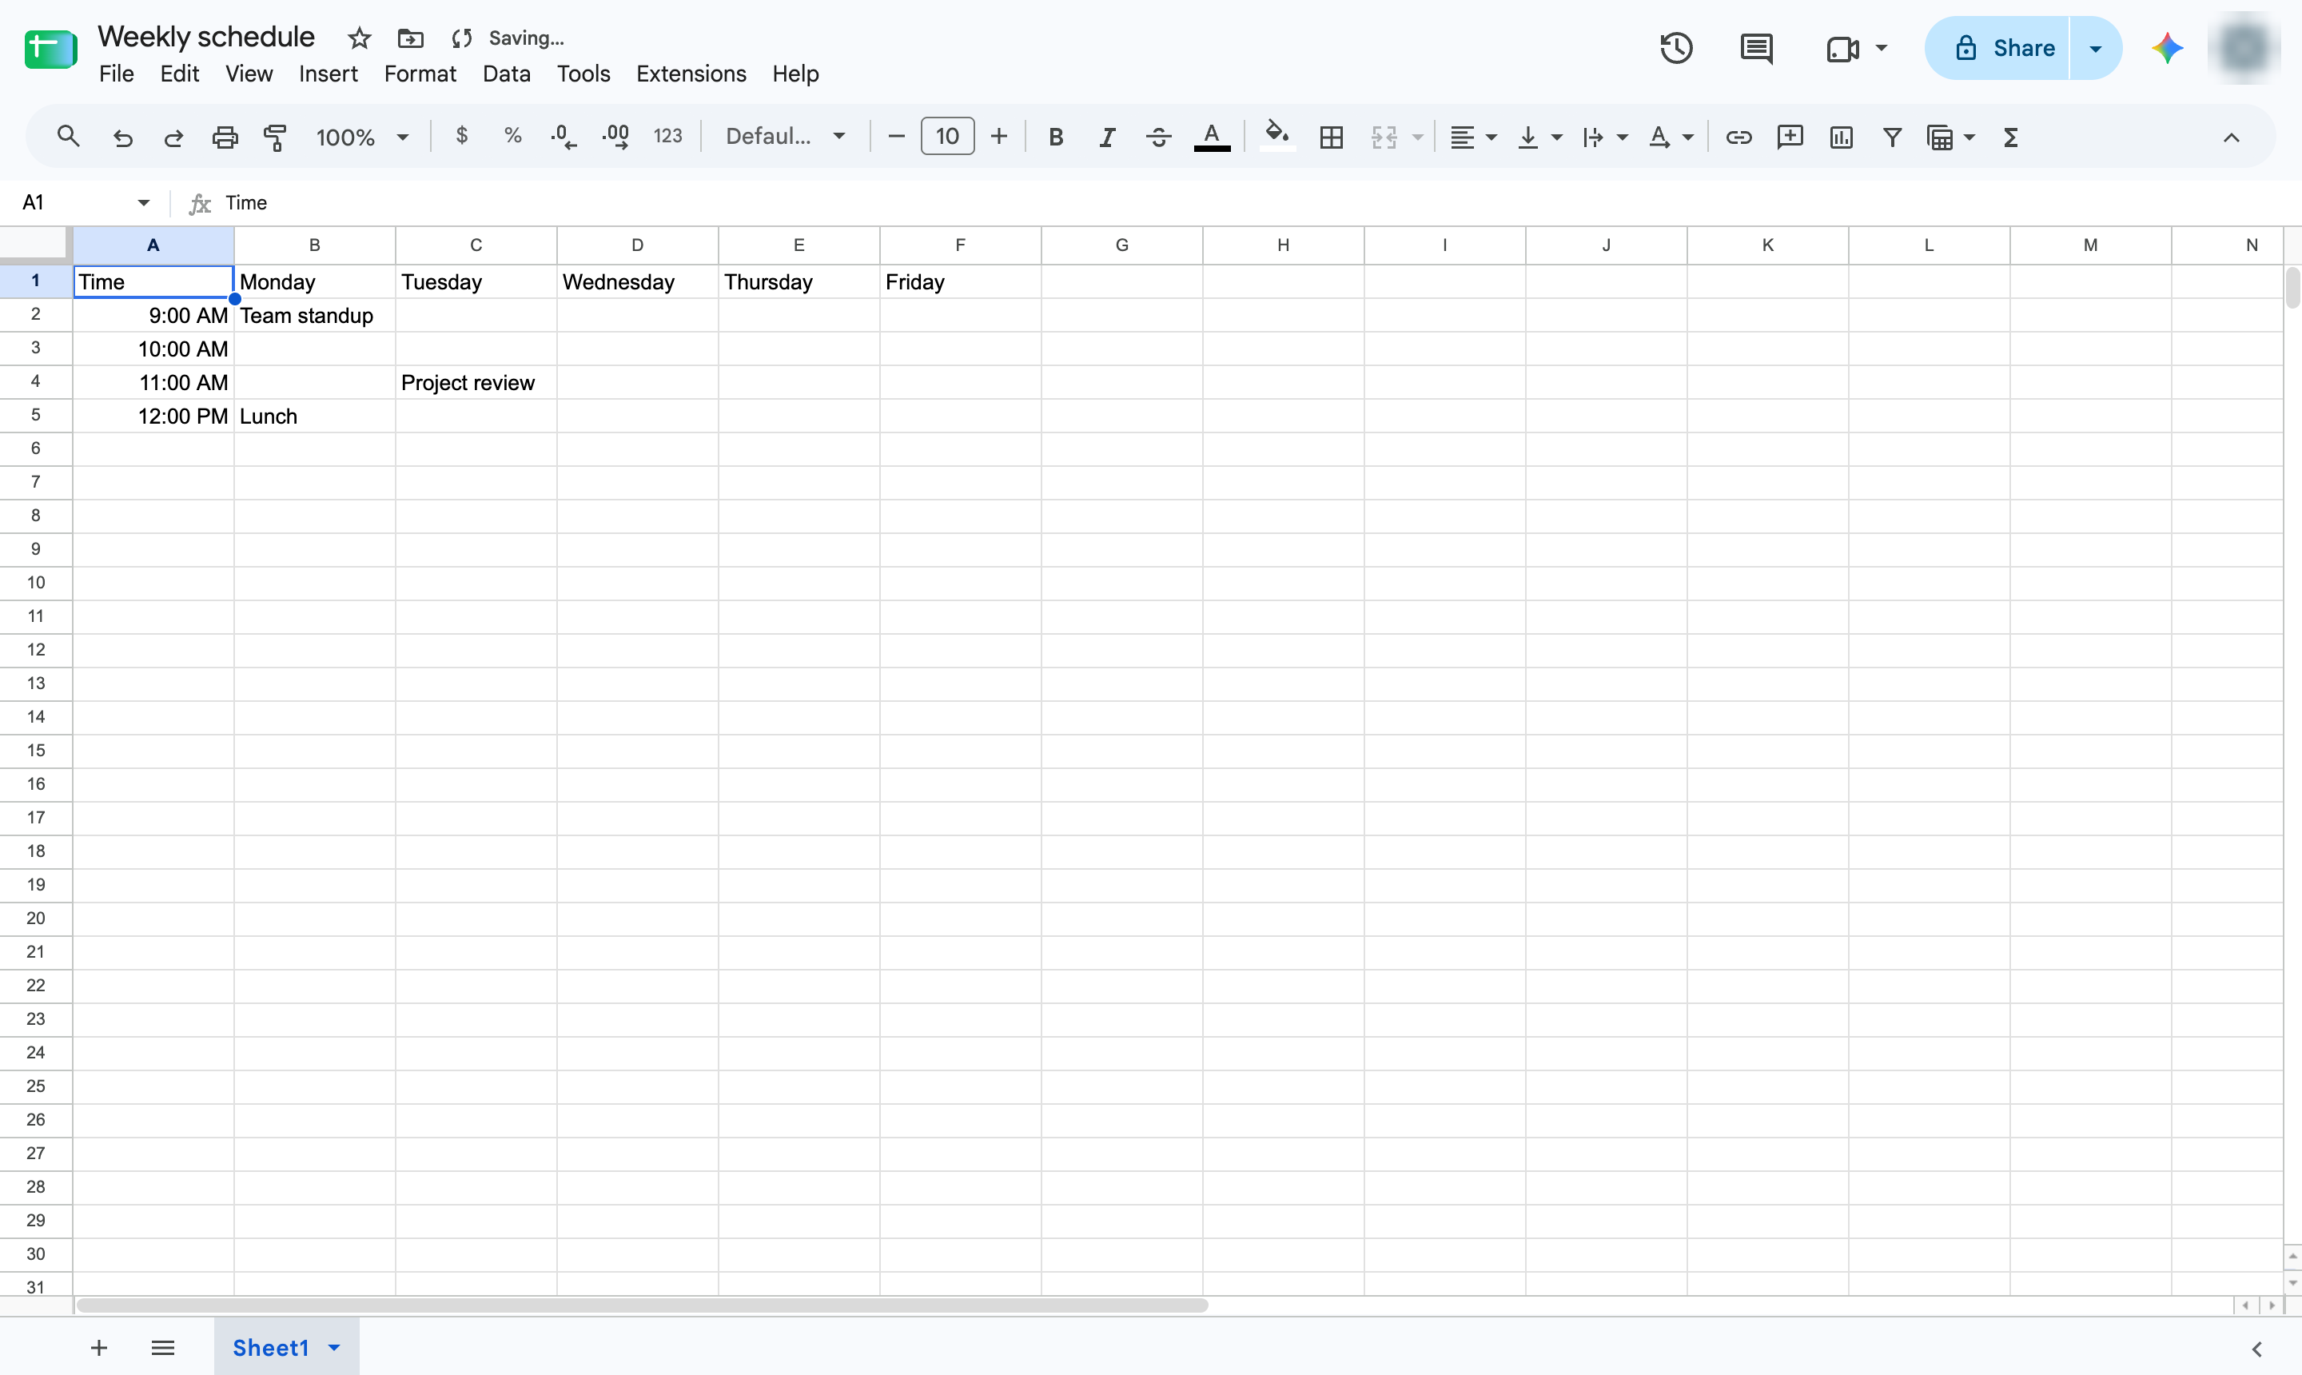
Task: Open the Insert menu
Action: (328, 74)
